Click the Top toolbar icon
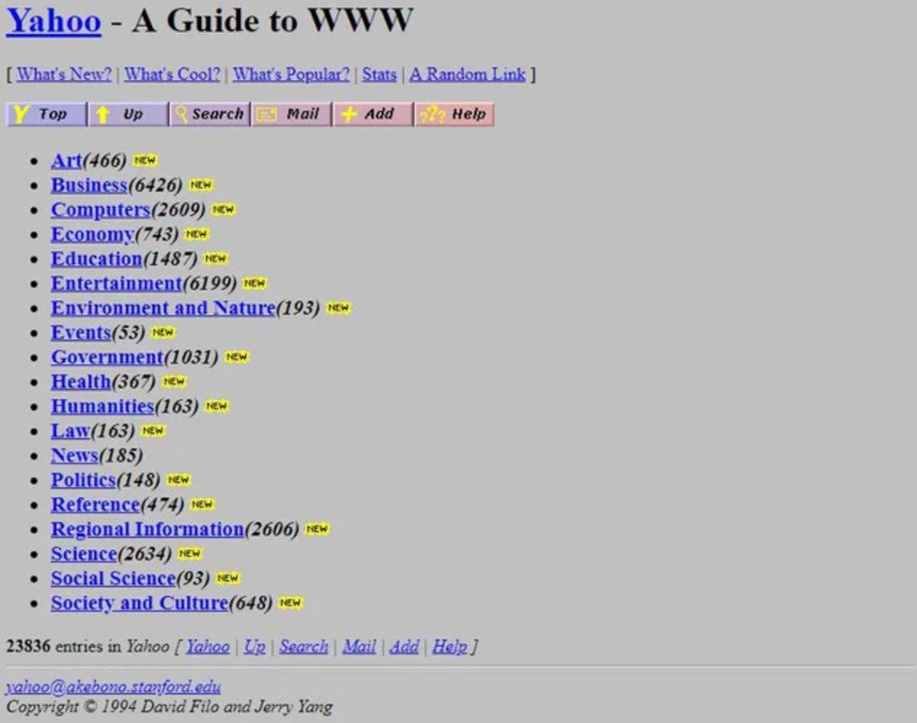This screenshot has width=917, height=723. coord(45,114)
